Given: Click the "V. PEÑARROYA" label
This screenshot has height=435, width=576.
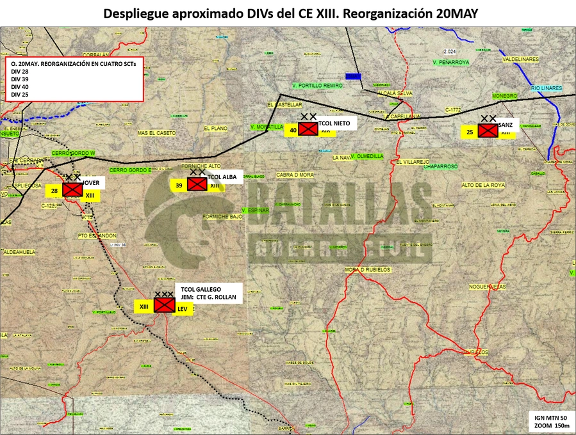Looking at the screenshot, I should tap(451, 62).
